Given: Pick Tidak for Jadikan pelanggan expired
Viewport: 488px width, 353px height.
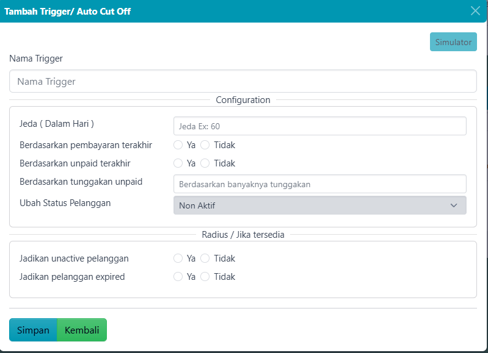Looking at the screenshot, I should 205,277.
